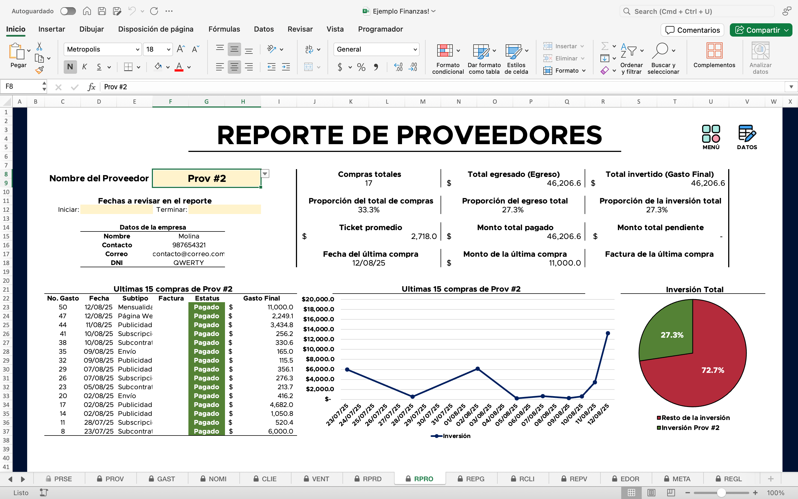Viewport: 798px width, 499px height.
Task: Apply comma style format
Action: pos(376,67)
